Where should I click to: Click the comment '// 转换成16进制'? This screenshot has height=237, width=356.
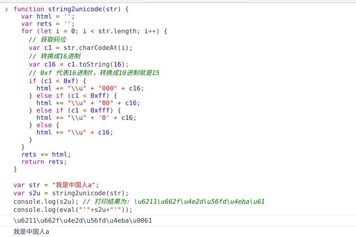pos(55,56)
